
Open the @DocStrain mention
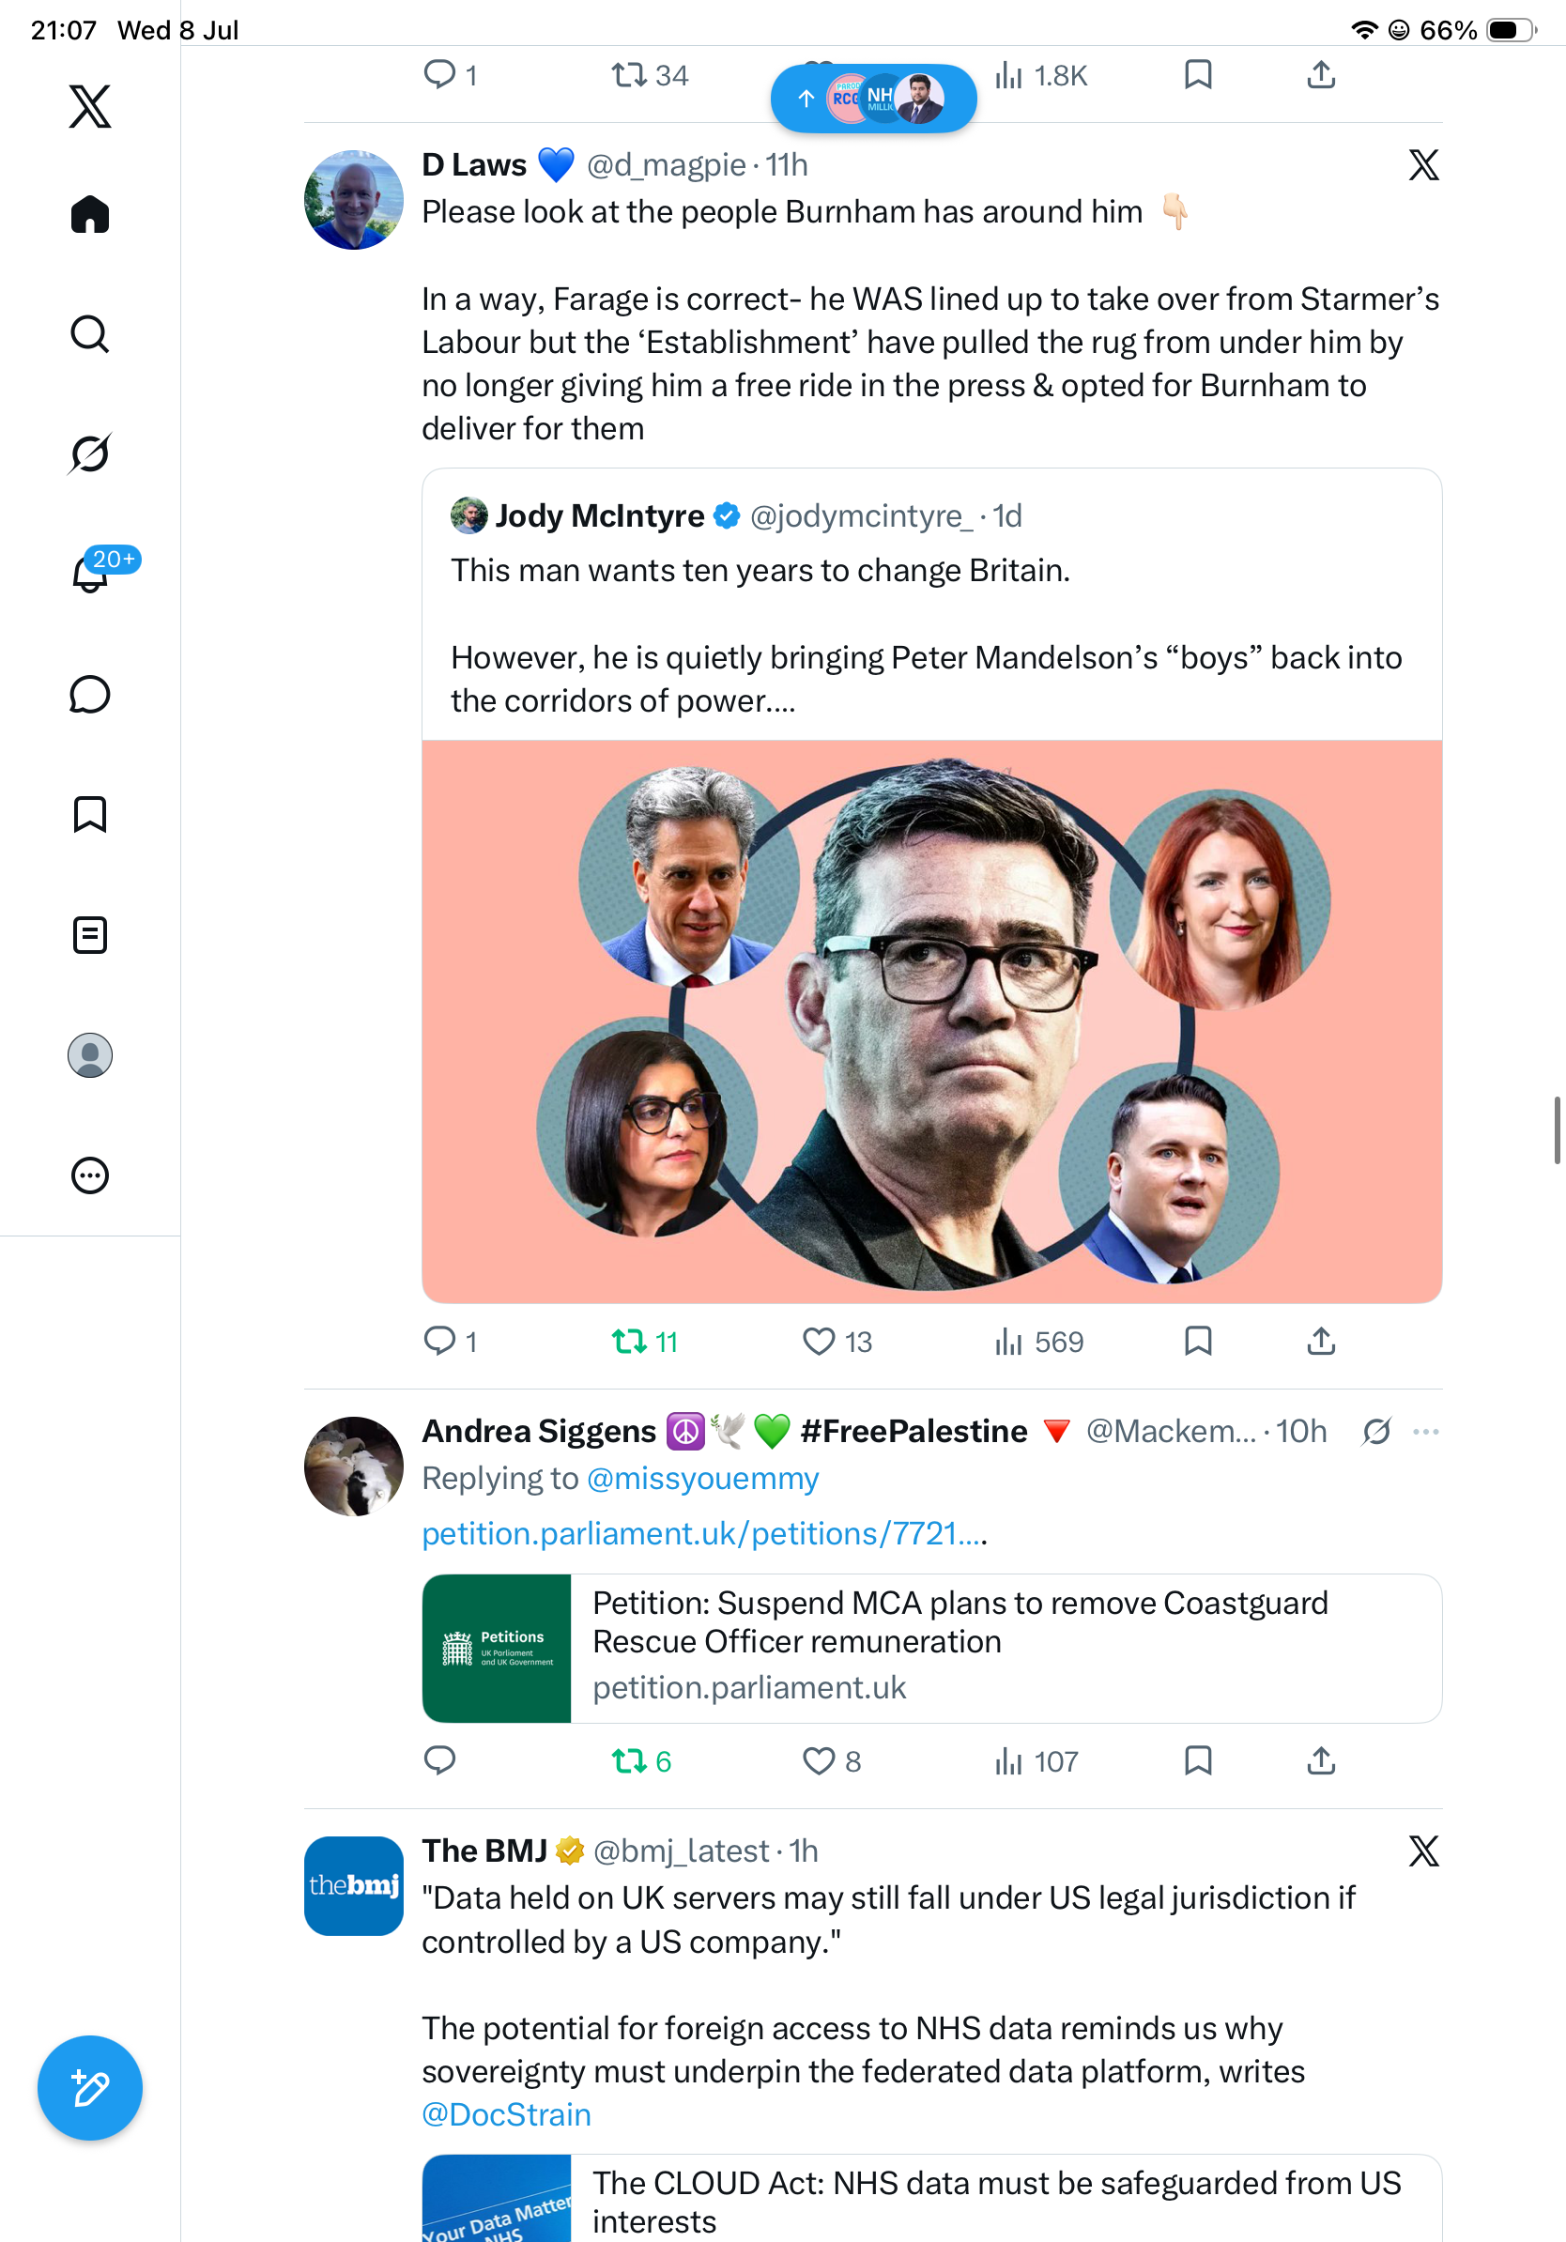(x=507, y=2114)
